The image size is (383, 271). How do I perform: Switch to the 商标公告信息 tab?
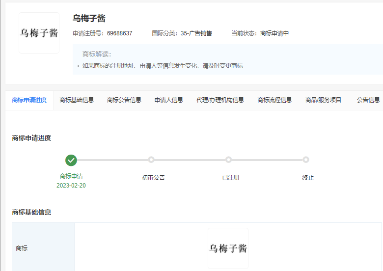124,100
